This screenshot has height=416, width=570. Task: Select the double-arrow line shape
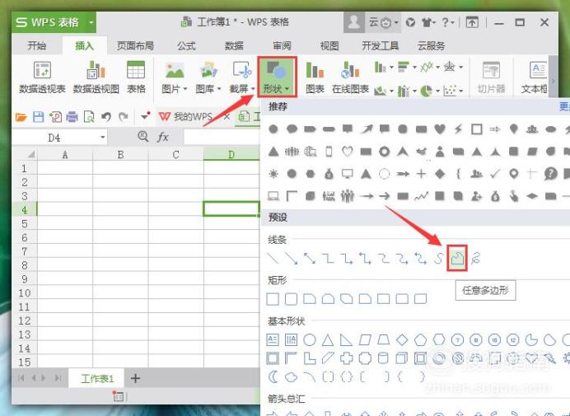(310, 259)
